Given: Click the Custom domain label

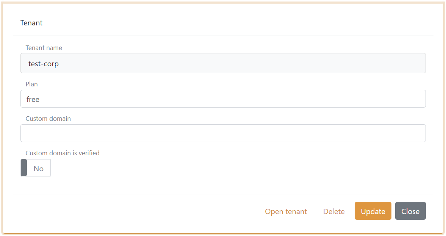Looking at the screenshot, I should point(48,118).
